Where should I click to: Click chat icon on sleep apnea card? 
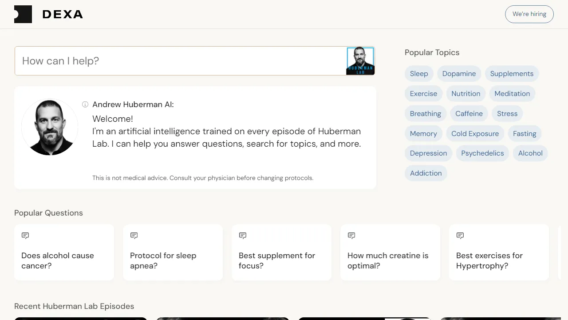click(x=134, y=236)
